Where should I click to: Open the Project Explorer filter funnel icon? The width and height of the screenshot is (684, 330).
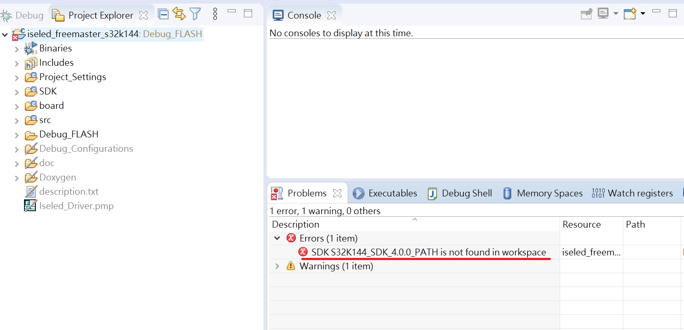pos(195,14)
